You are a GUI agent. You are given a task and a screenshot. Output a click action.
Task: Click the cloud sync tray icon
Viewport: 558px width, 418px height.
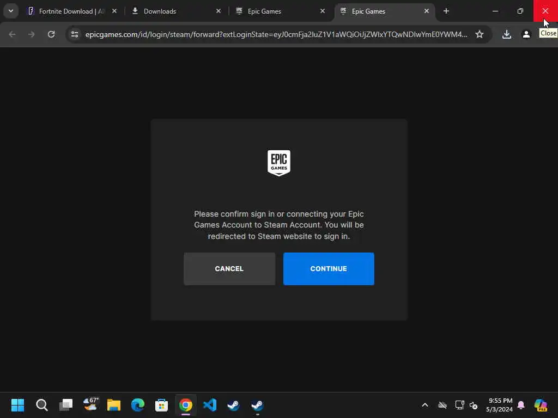pyautogui.click(x=442, y=405)
